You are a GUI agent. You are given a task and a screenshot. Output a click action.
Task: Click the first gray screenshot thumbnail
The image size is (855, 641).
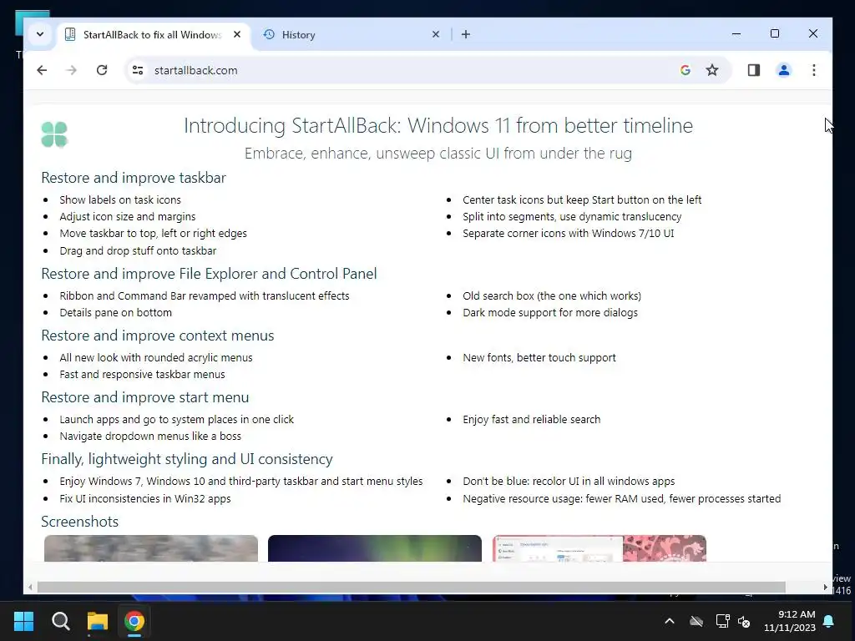tap(151, 548)
